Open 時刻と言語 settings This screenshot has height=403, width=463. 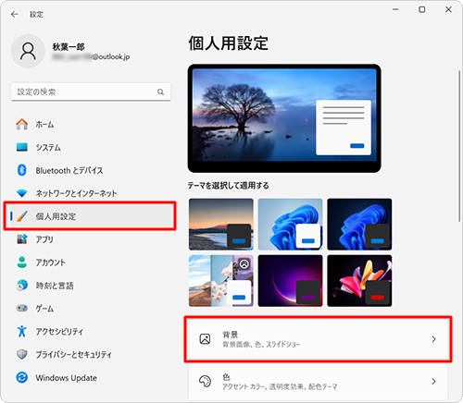[90, 286]
